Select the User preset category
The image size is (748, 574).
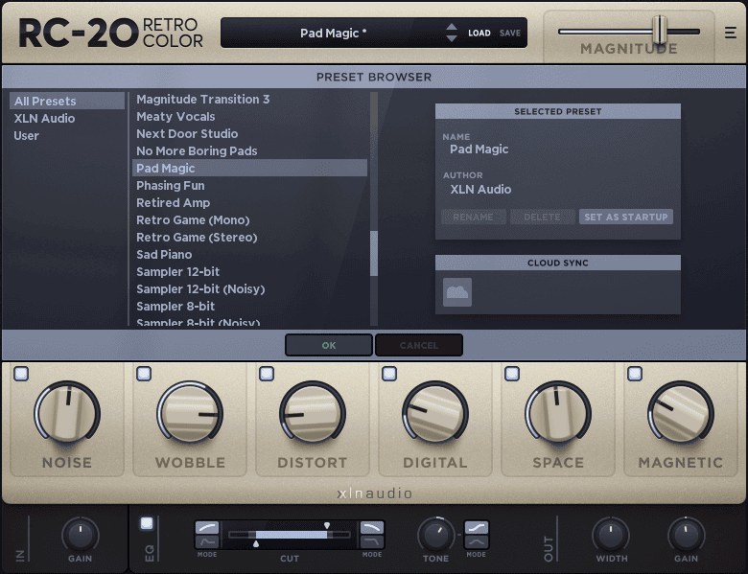coord(67,135)
